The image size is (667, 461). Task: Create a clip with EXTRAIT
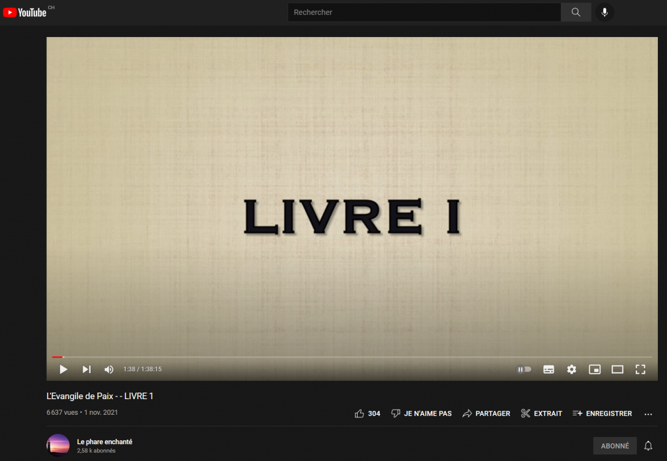coord(541,413)
